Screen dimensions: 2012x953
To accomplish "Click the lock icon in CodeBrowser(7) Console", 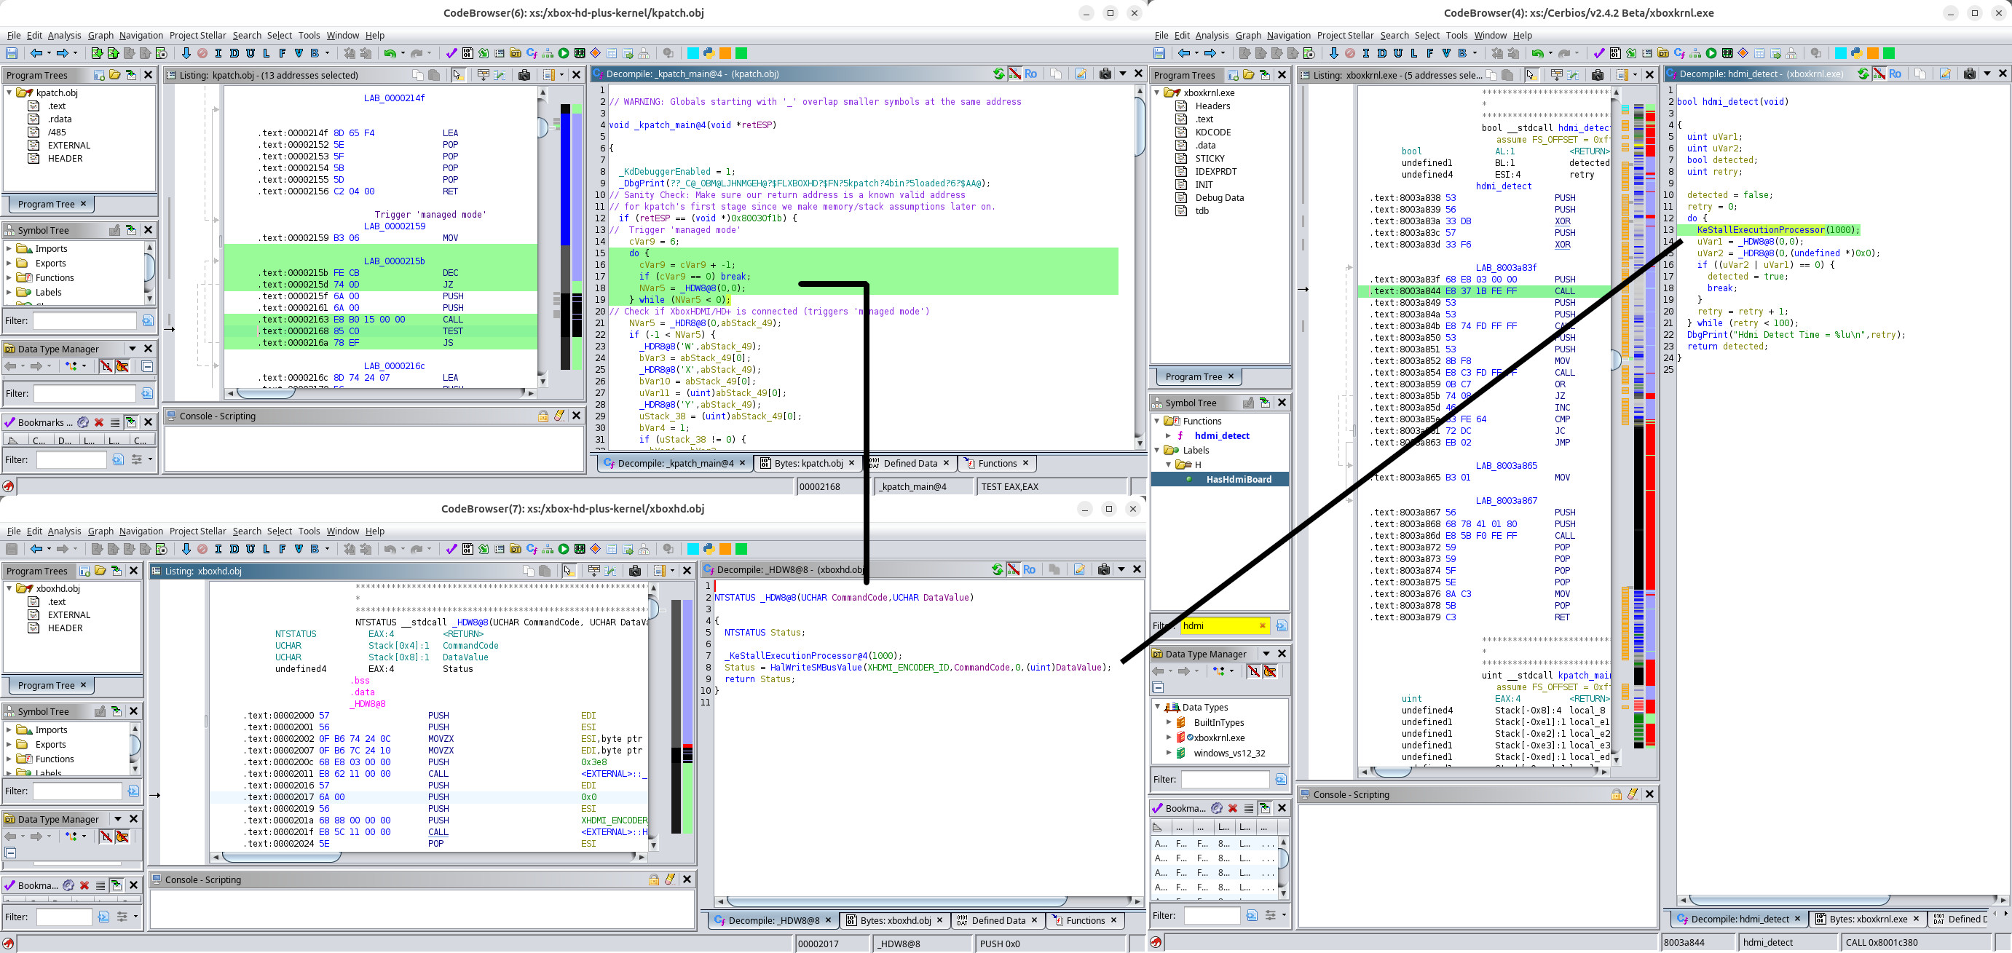I will (654, 879).
